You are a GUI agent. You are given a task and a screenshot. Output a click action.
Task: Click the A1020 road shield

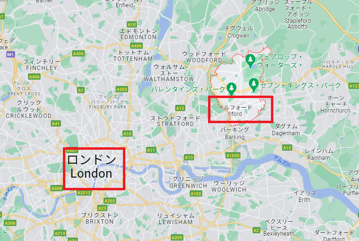(233, 156)
